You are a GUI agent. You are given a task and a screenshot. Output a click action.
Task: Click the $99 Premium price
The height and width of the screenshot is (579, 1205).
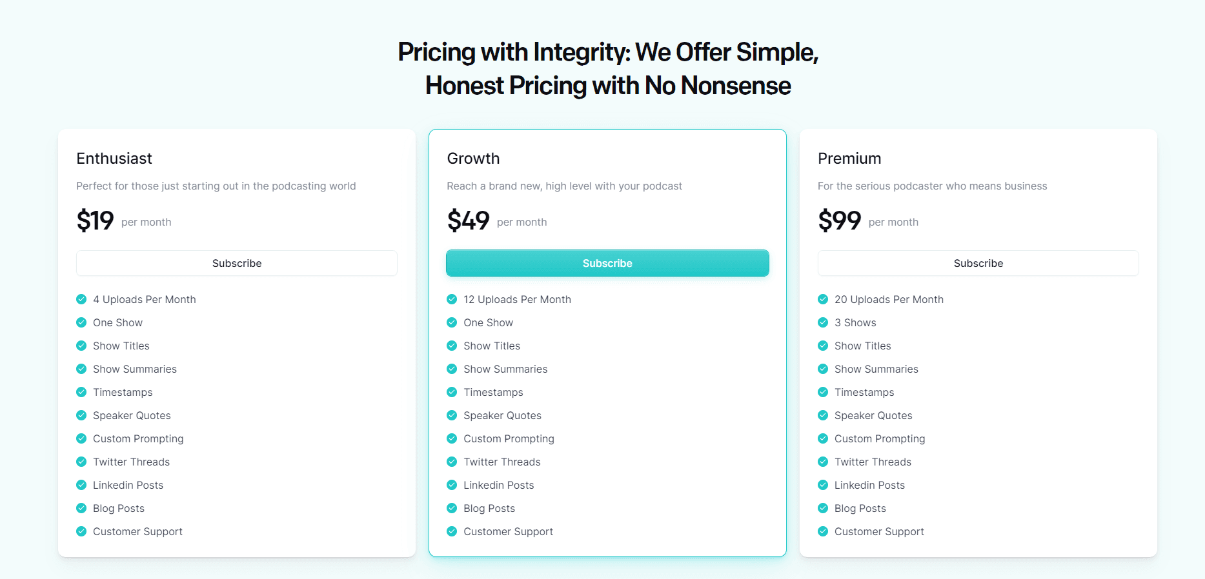coord(840,221)
